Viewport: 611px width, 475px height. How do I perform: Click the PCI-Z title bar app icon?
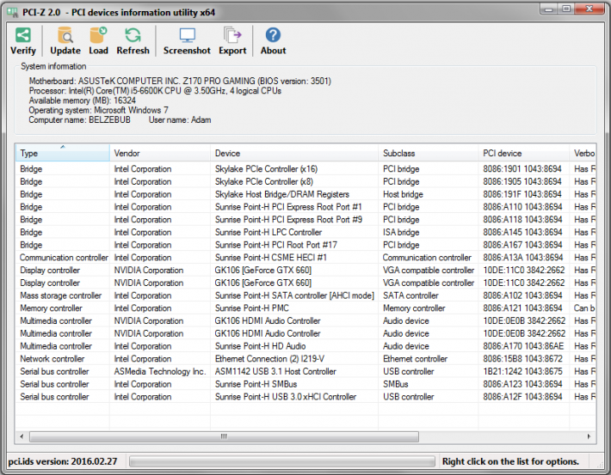pos(12,12)
